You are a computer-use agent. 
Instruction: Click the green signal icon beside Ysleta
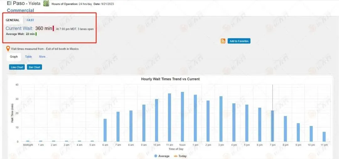[x=46, y=3]
